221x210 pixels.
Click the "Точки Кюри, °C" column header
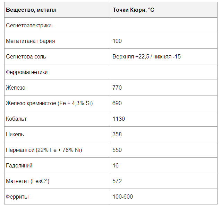133,10
